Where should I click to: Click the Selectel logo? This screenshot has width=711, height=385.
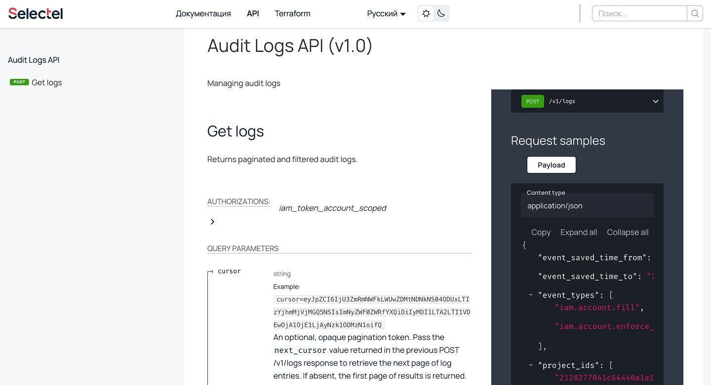(x=36, y=13)
